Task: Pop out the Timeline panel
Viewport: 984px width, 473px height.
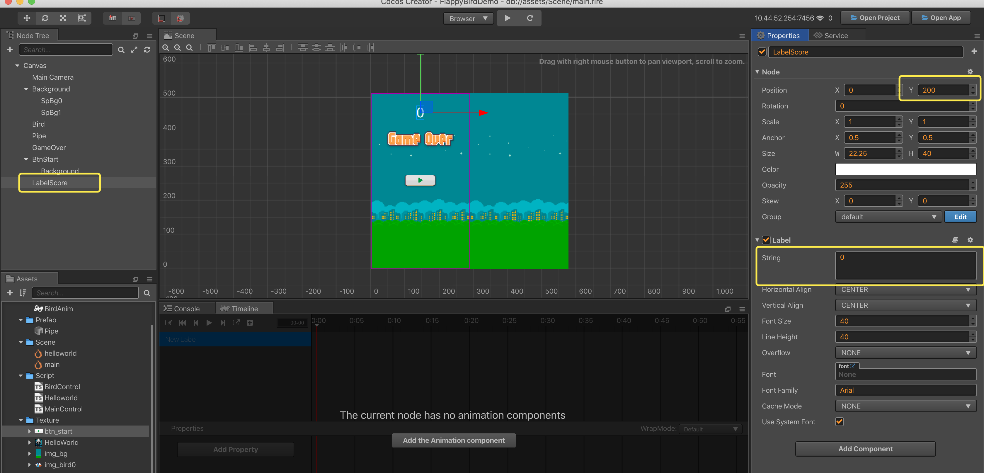Action: (x=728, y=309)
